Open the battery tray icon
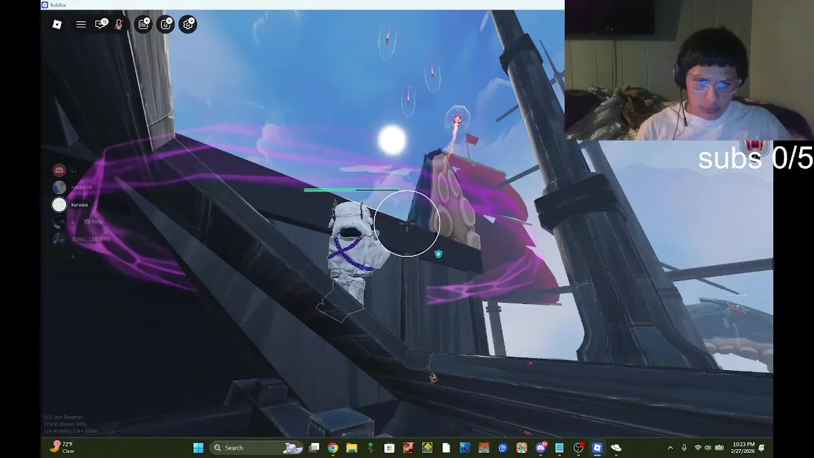The image size is (814, 458). tap(719, 448)
